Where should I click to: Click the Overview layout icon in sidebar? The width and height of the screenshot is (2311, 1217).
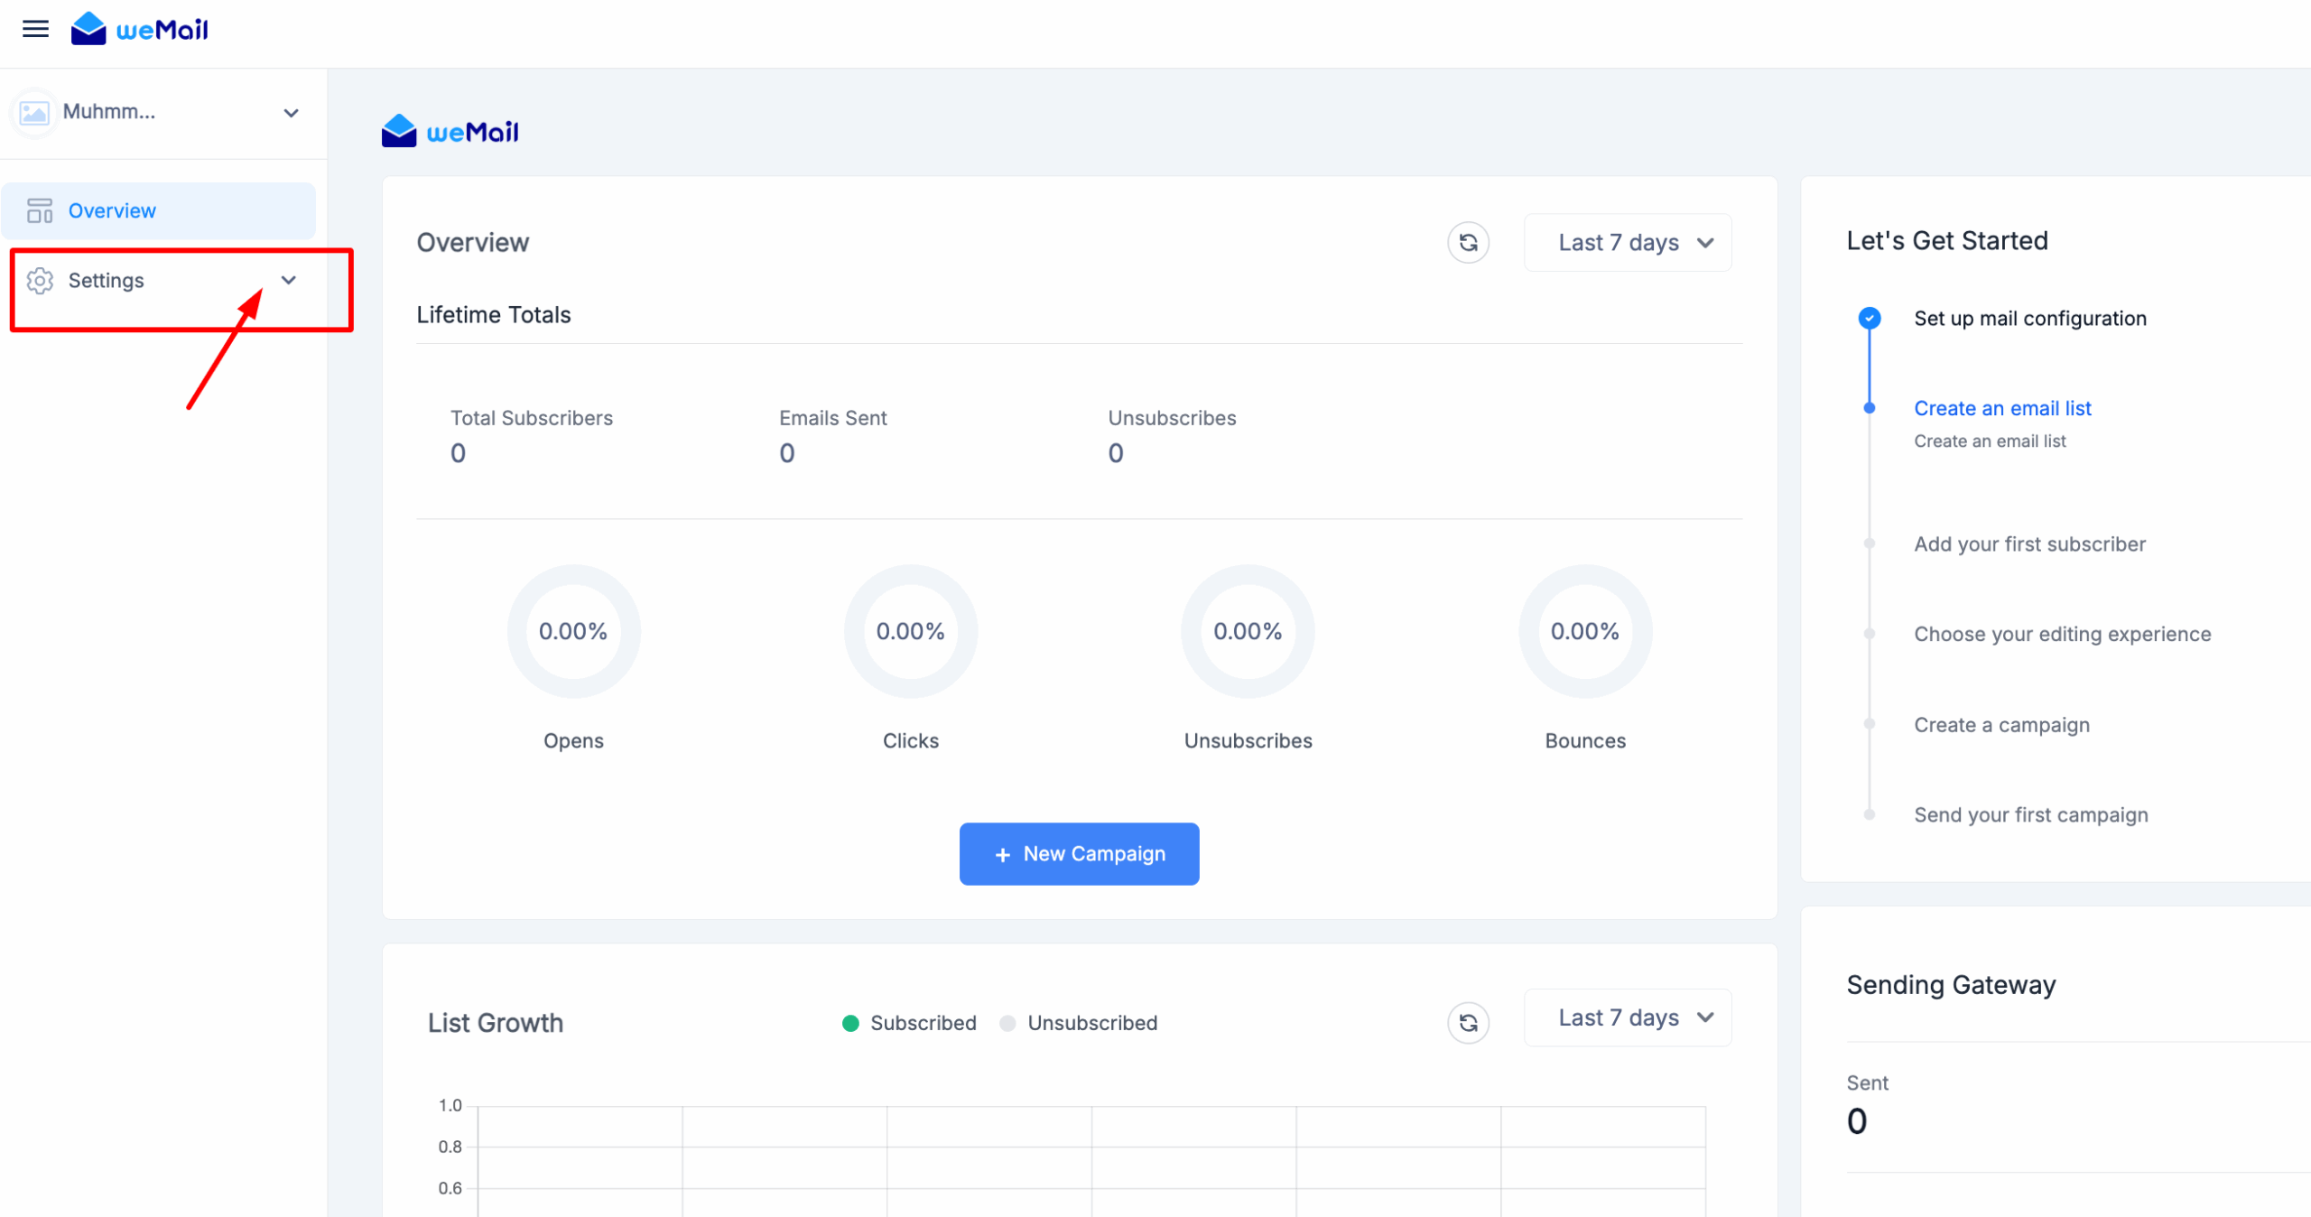(40, 210)
